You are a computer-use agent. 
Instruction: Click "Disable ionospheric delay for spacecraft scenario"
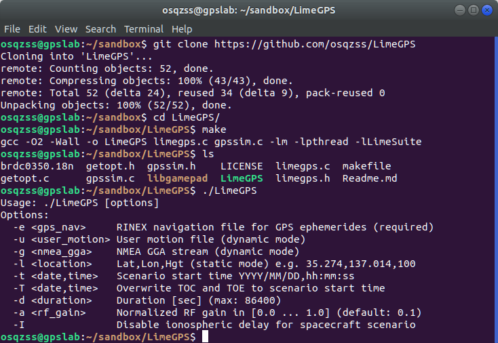click(266, 325)
